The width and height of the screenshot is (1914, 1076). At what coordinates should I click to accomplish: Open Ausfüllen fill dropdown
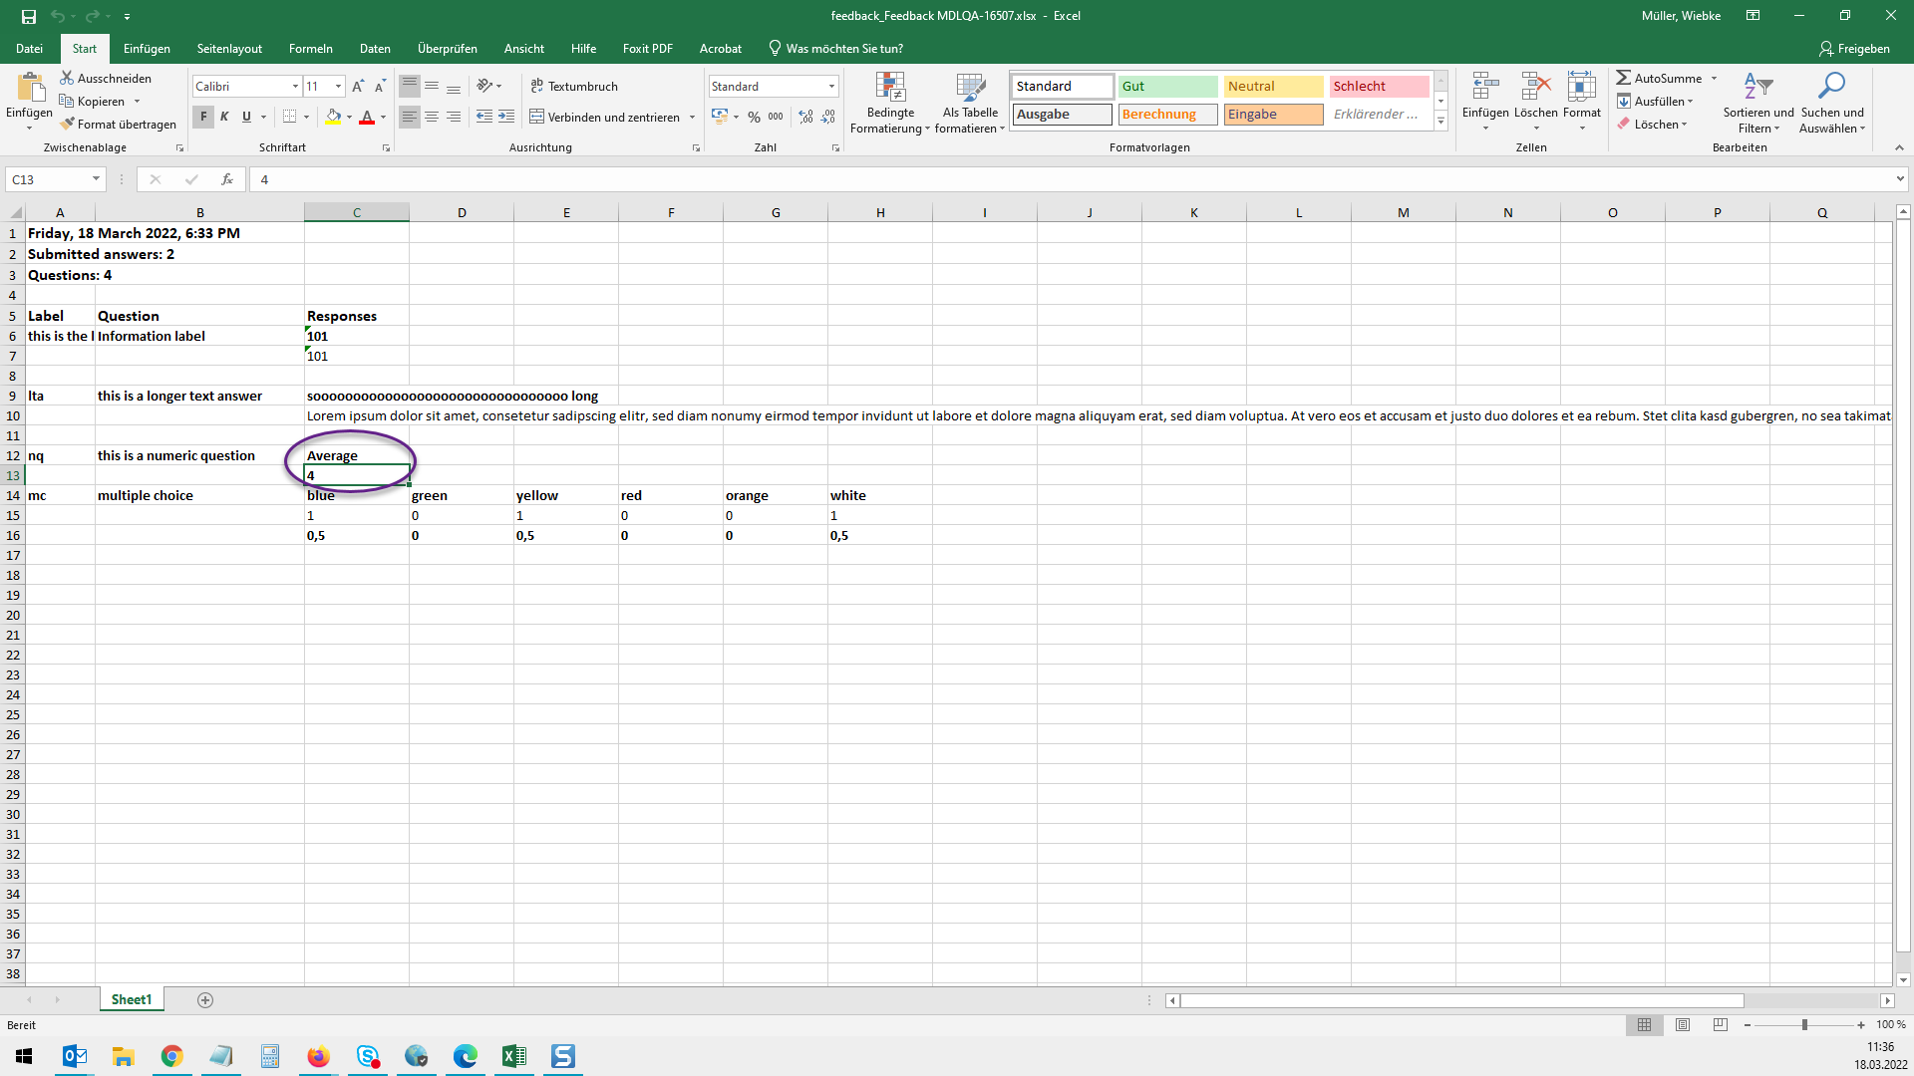point(1656,101)
